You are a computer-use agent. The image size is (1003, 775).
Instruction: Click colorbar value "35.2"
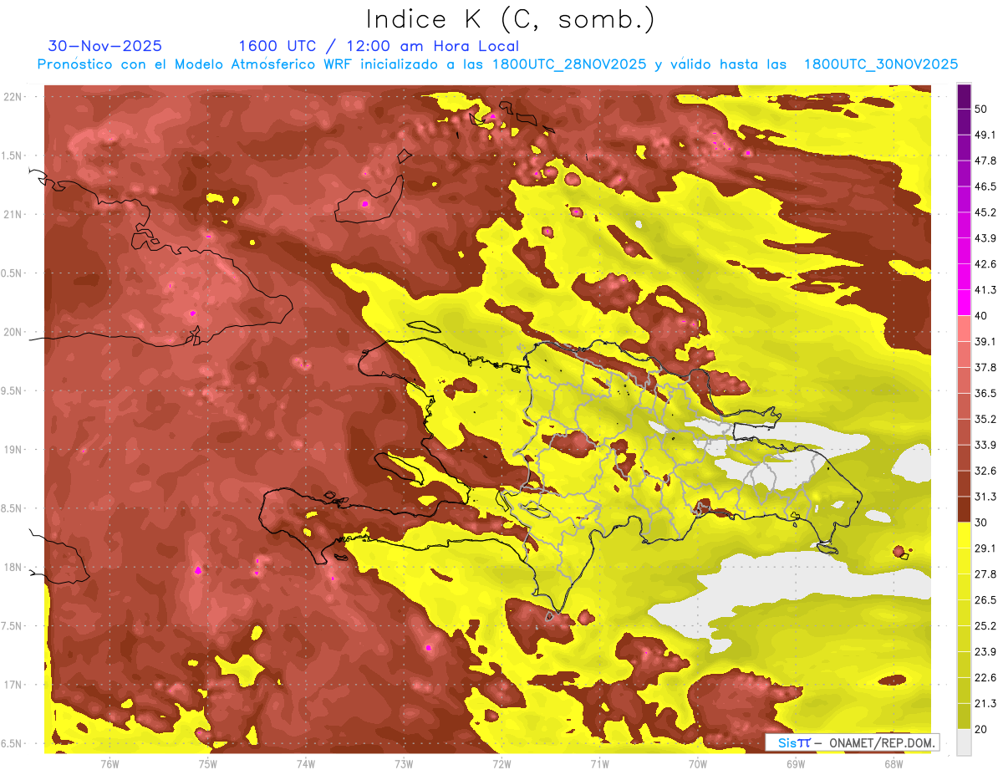[985, 419]
